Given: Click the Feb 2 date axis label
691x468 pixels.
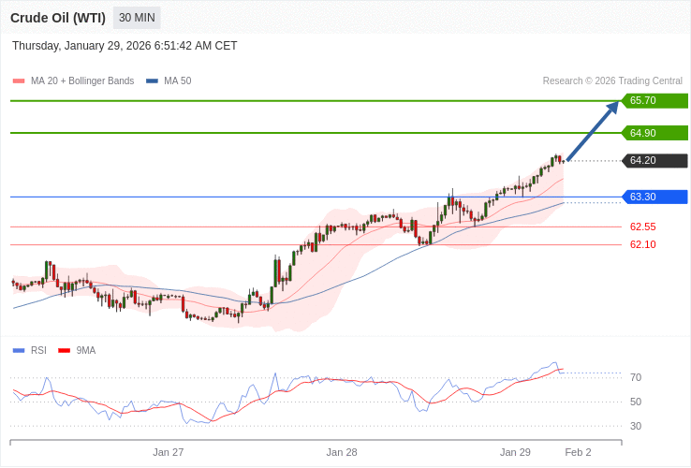Looking at the screenshot, I should click(578, 452).
